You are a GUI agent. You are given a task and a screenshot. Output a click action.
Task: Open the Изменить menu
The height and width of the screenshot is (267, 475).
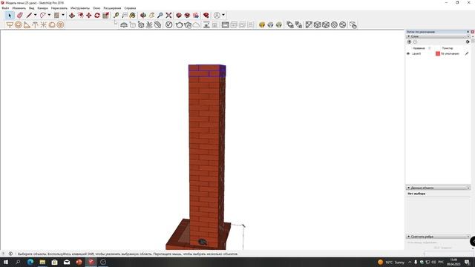click(x=19, y=8)
